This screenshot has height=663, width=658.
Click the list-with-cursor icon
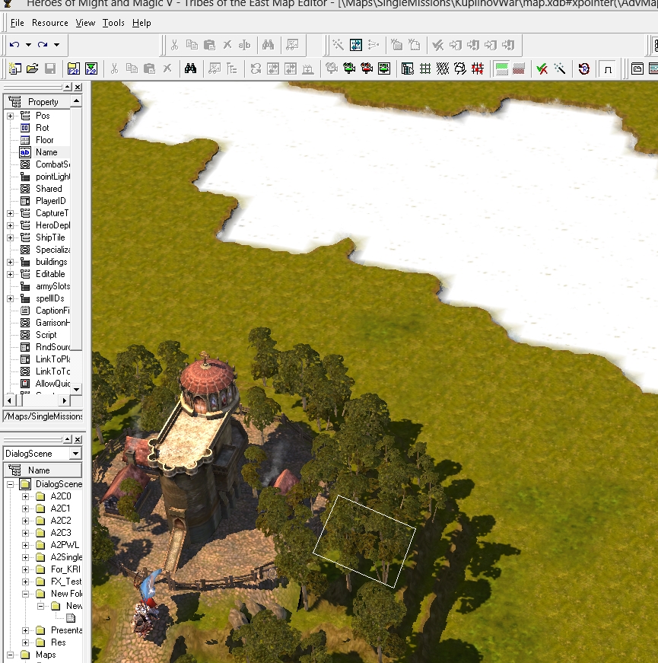pos(408,69)
